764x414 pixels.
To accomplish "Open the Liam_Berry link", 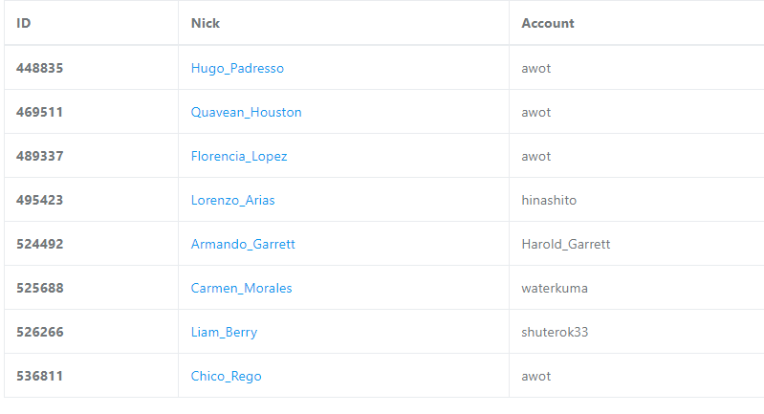I will [x=224, y=332].
